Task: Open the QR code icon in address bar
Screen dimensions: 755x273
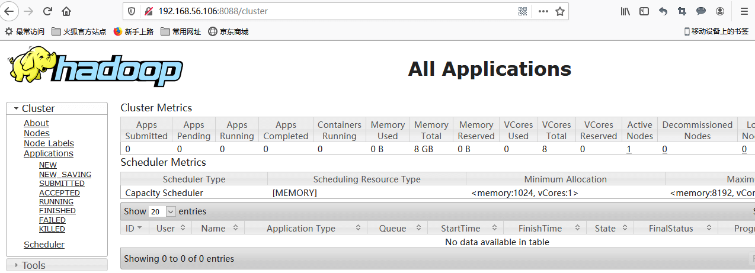Action: [523, 11]
